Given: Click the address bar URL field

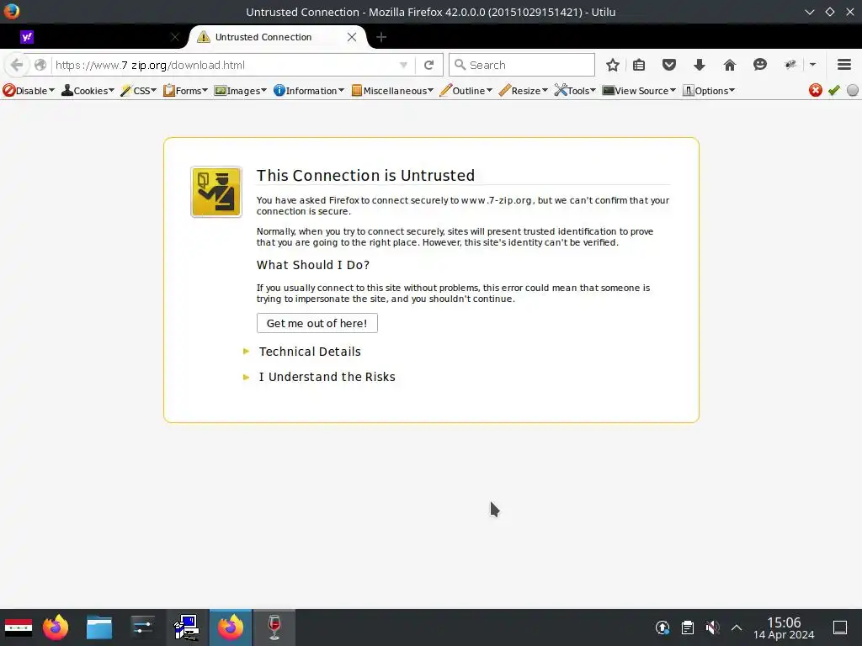Looking at the screenshot, I should pos(226,65).
